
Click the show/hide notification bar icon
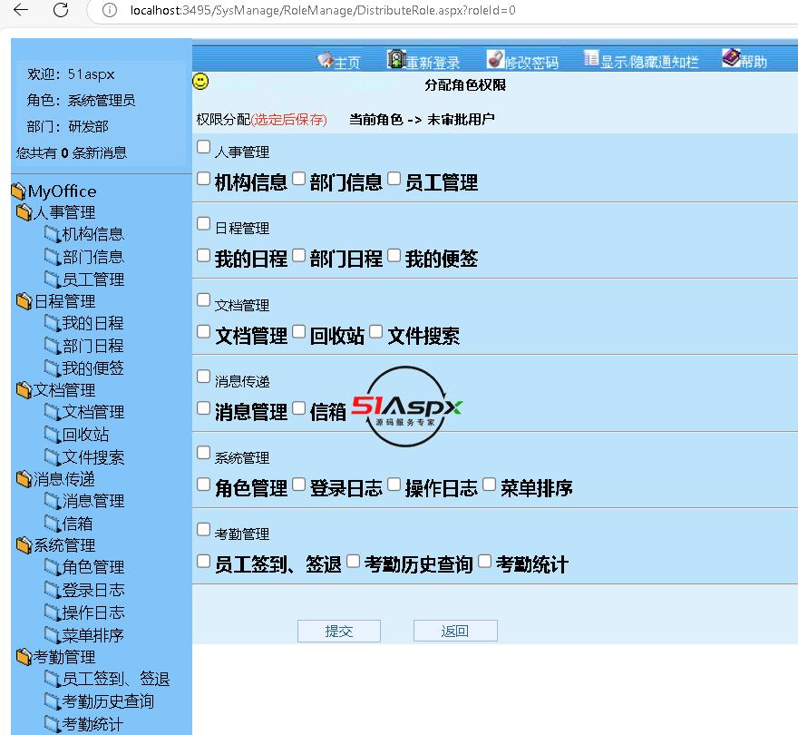click(x=591, y=59)
